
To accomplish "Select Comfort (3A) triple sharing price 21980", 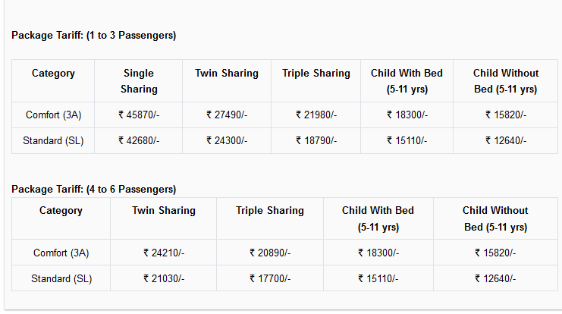I will click(x=316, y=115).
